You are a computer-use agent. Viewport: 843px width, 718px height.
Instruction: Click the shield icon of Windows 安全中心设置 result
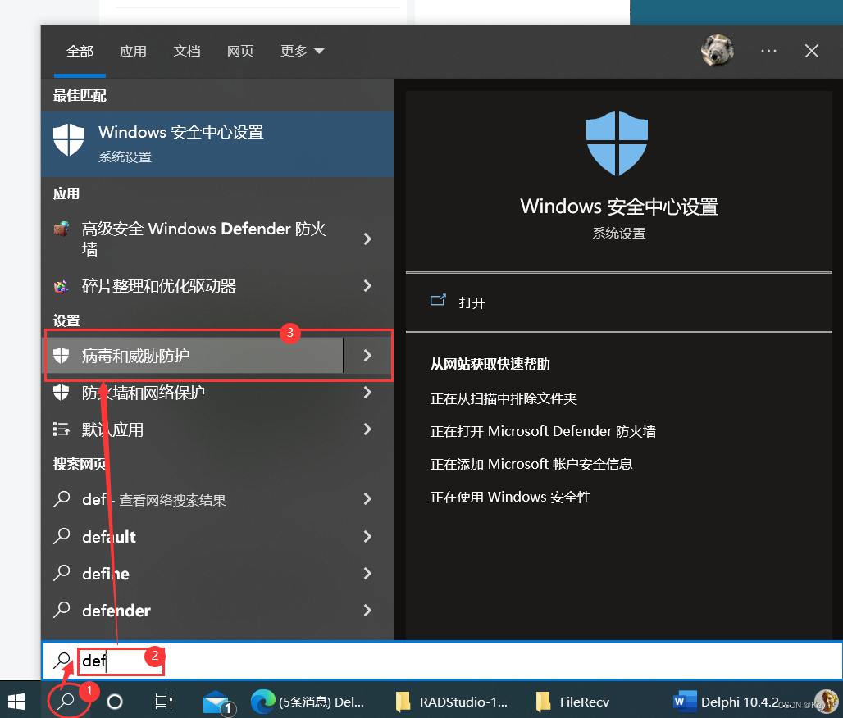coord(69,139)
